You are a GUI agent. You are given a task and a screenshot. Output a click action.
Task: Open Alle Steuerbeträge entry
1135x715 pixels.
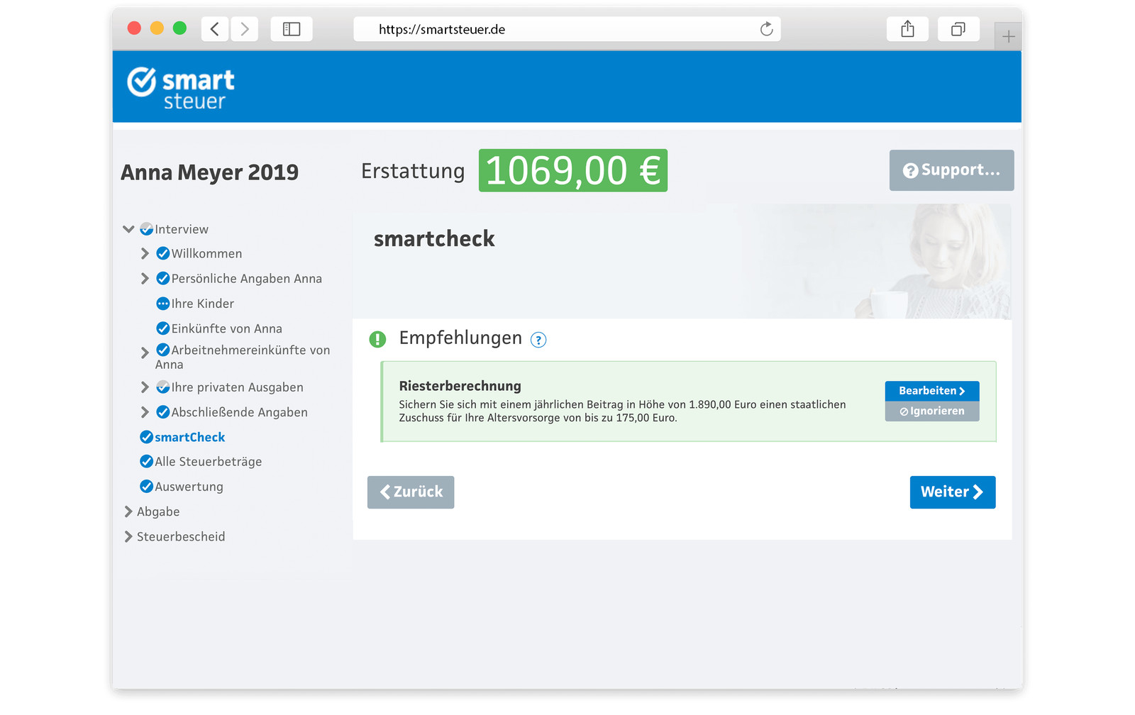click(209, 462)
